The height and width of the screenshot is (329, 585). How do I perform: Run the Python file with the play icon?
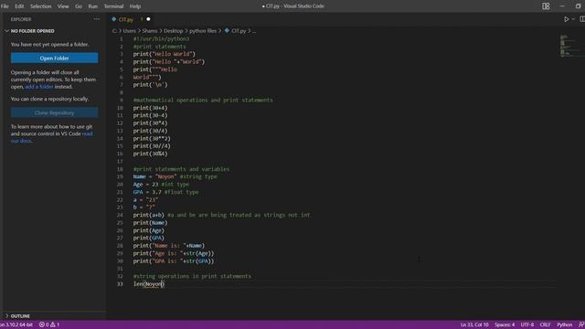(x=567, y=19)
